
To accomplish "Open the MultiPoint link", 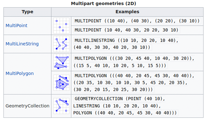I will [x=16, y=26].
